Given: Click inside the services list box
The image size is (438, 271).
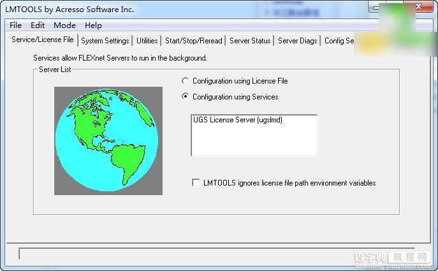Looking at the screenshot, I should click(x=254, y=135).
